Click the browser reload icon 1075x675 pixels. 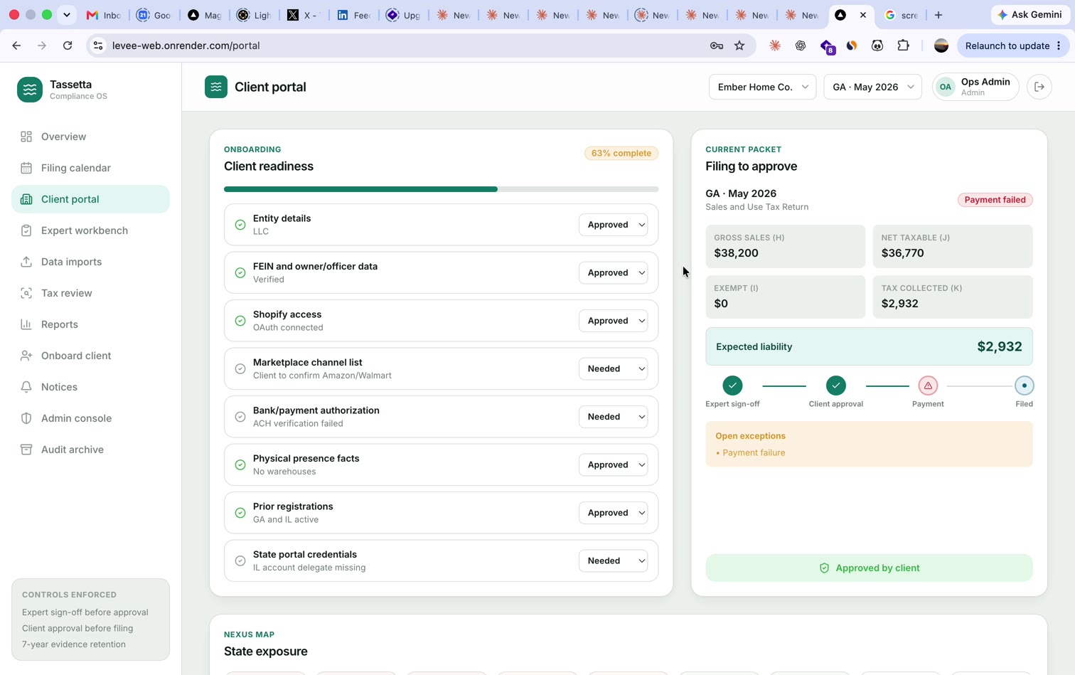[x=68, y=46]
